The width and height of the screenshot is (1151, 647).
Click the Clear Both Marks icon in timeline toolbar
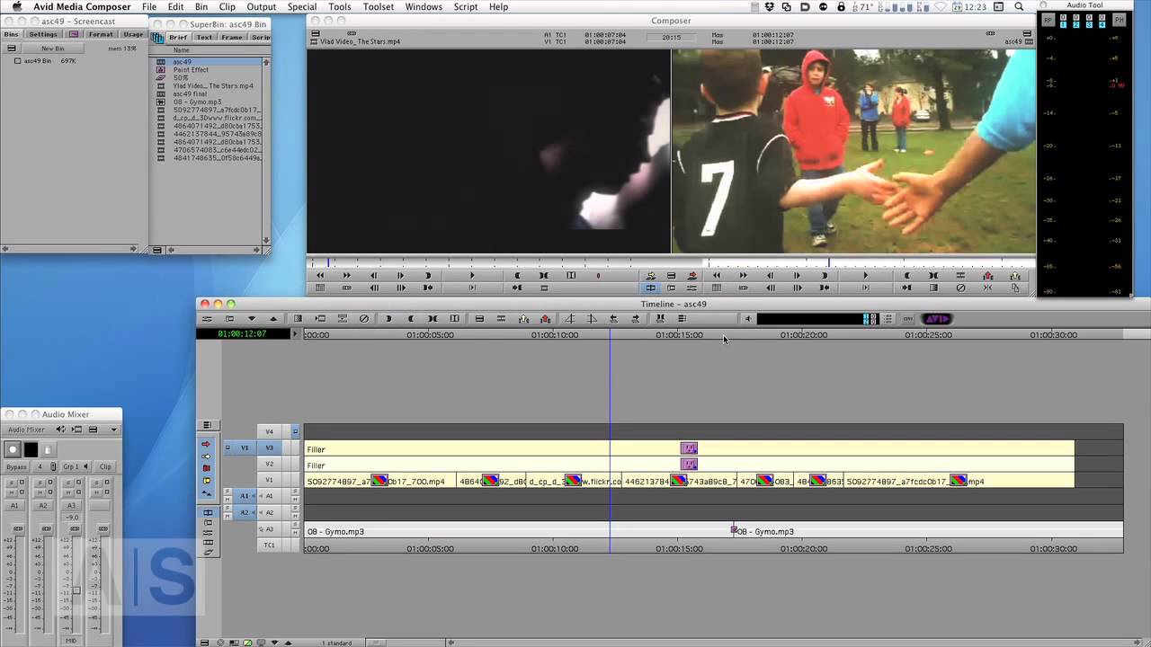tap(433, 319)
